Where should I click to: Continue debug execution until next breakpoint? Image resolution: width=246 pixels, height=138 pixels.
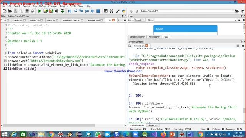[92, 11]
